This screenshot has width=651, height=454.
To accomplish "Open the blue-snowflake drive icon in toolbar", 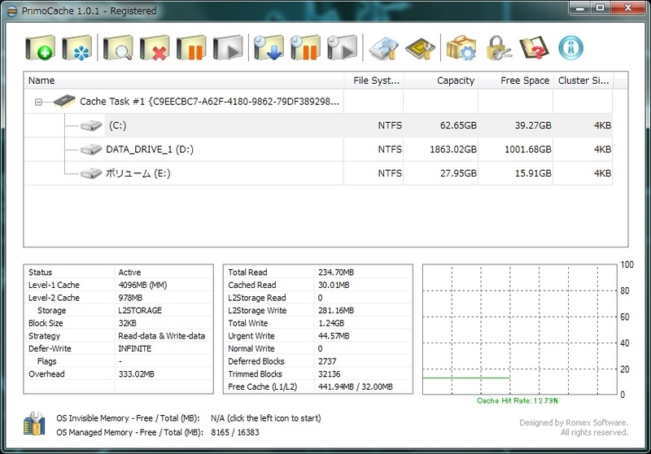I will coord(76,48).
